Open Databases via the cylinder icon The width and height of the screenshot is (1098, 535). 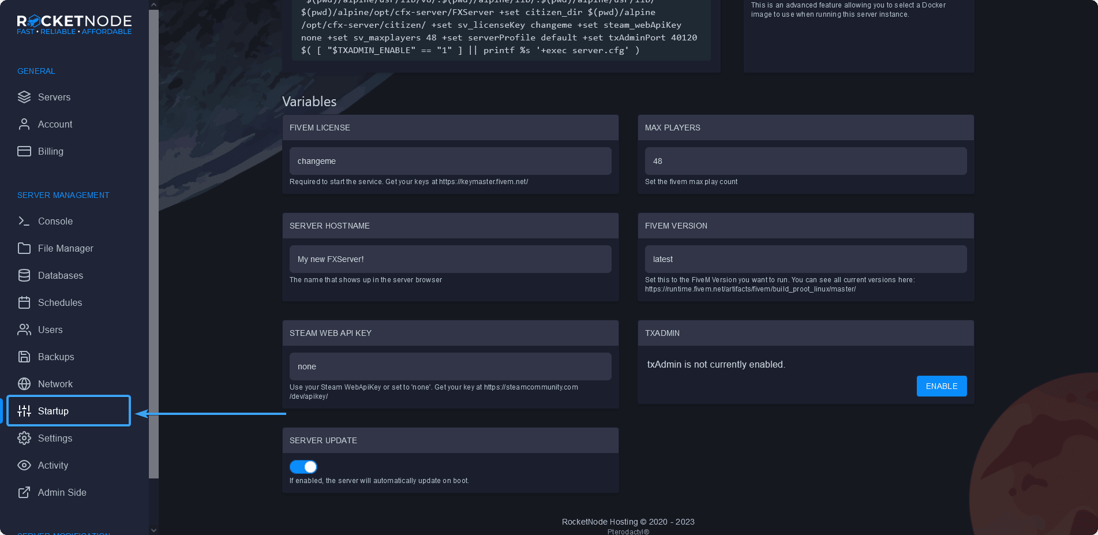tap(24, 275)
